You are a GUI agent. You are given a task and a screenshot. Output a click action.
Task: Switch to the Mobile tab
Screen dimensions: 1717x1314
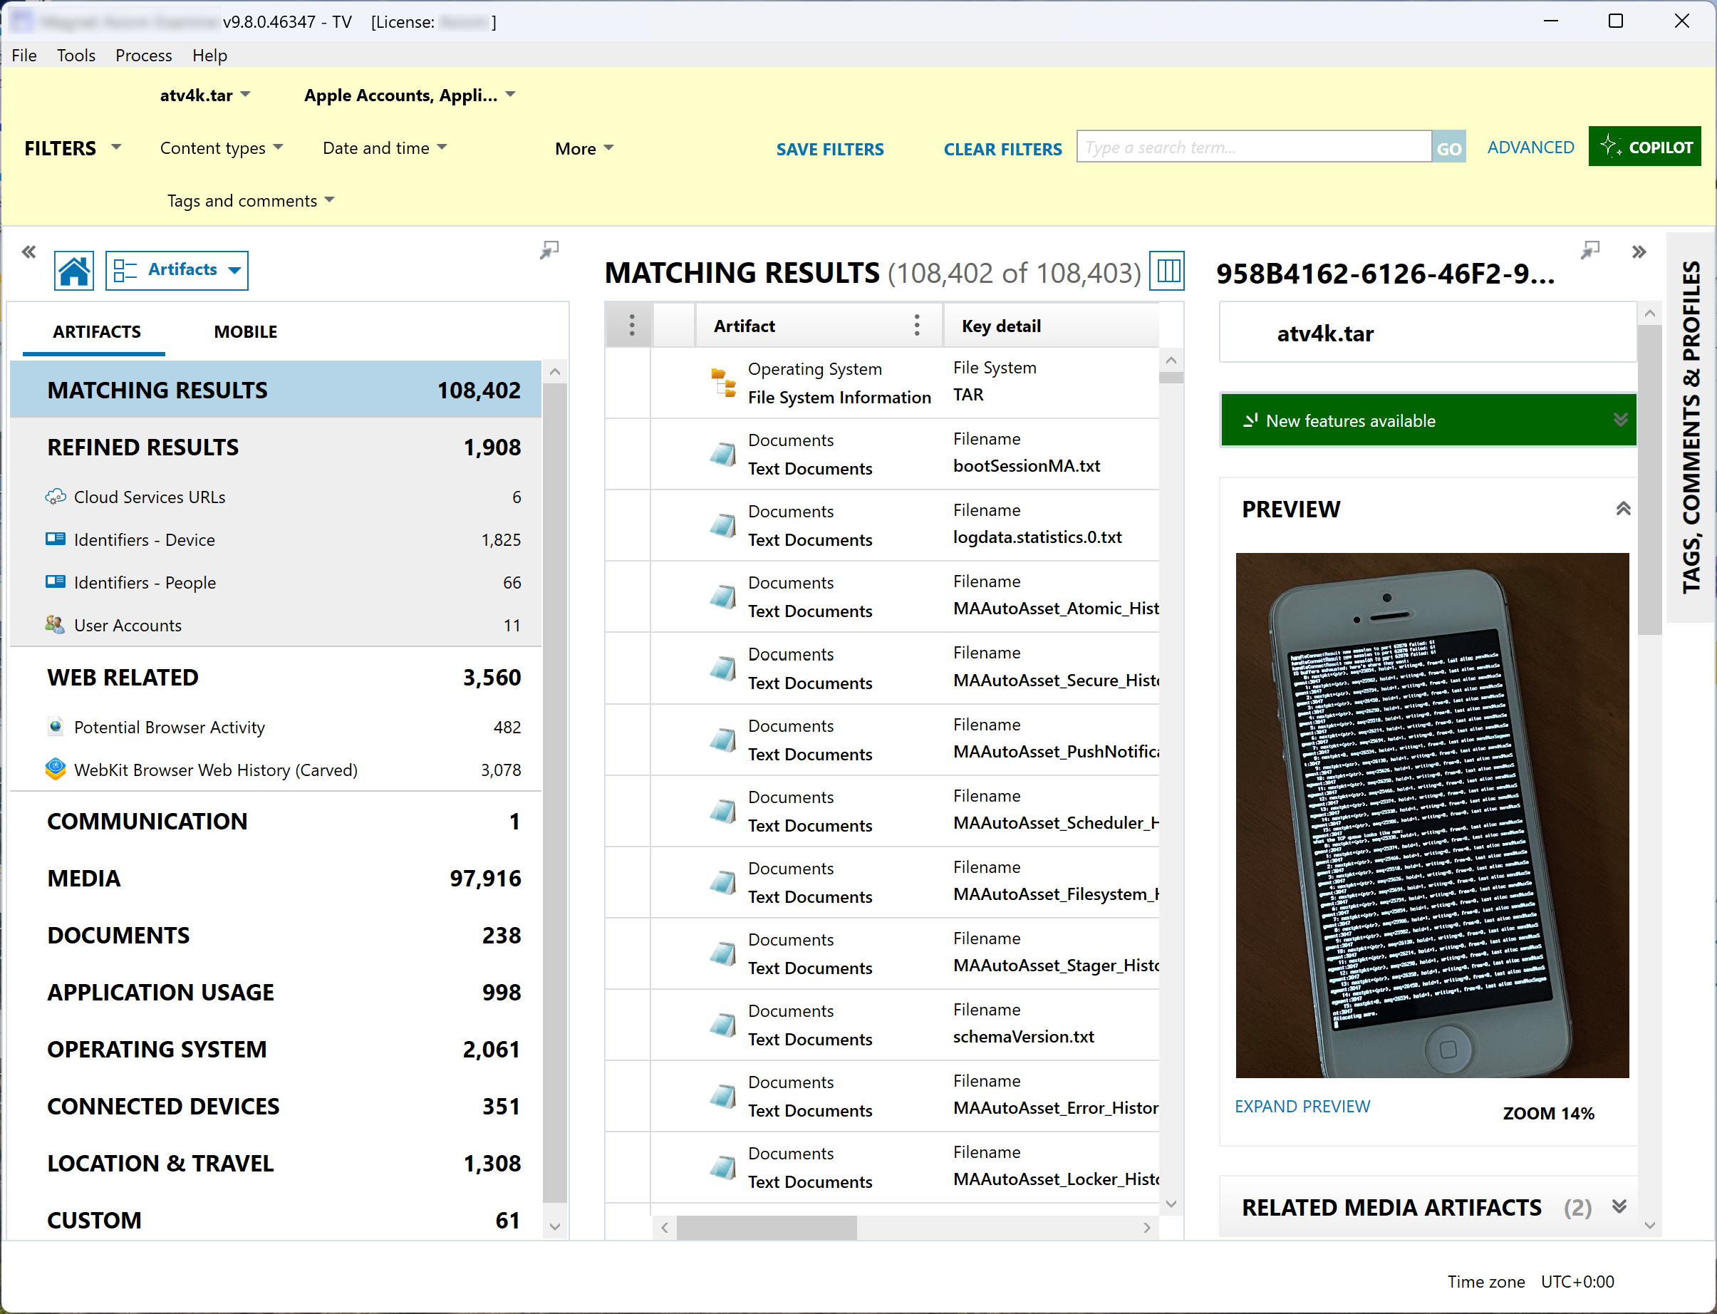(245, 331)
